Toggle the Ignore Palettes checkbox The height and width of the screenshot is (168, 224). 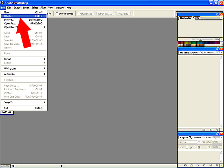tap(57, 14)
